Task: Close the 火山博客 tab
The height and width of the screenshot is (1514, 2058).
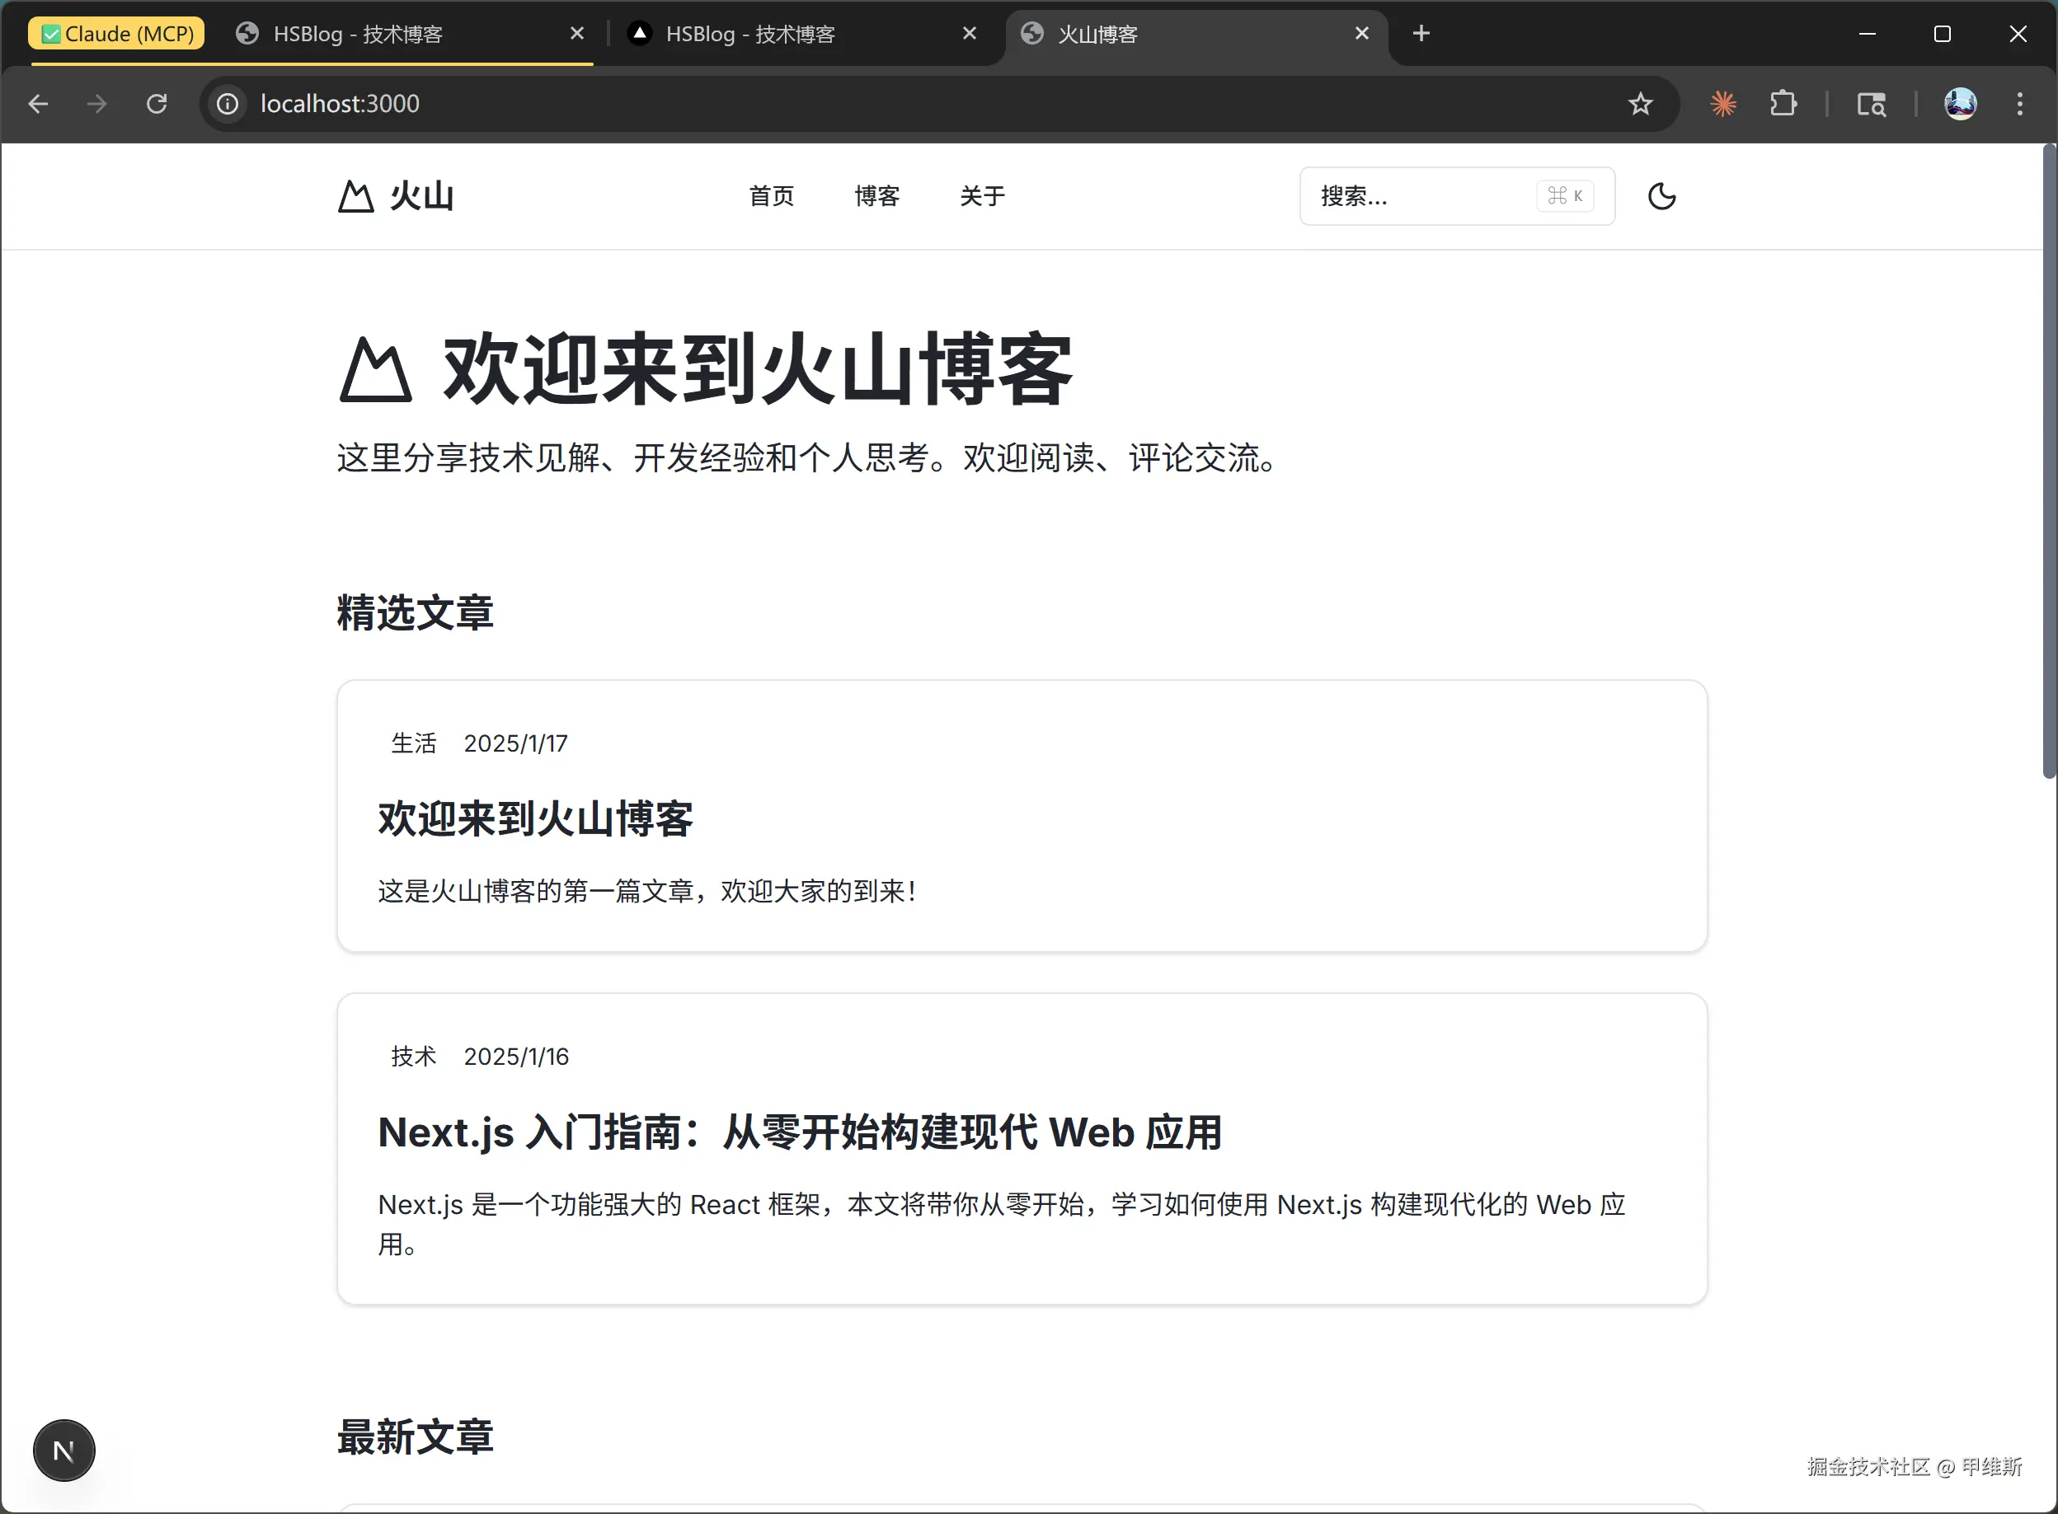Action: (x=1361, y=34)
